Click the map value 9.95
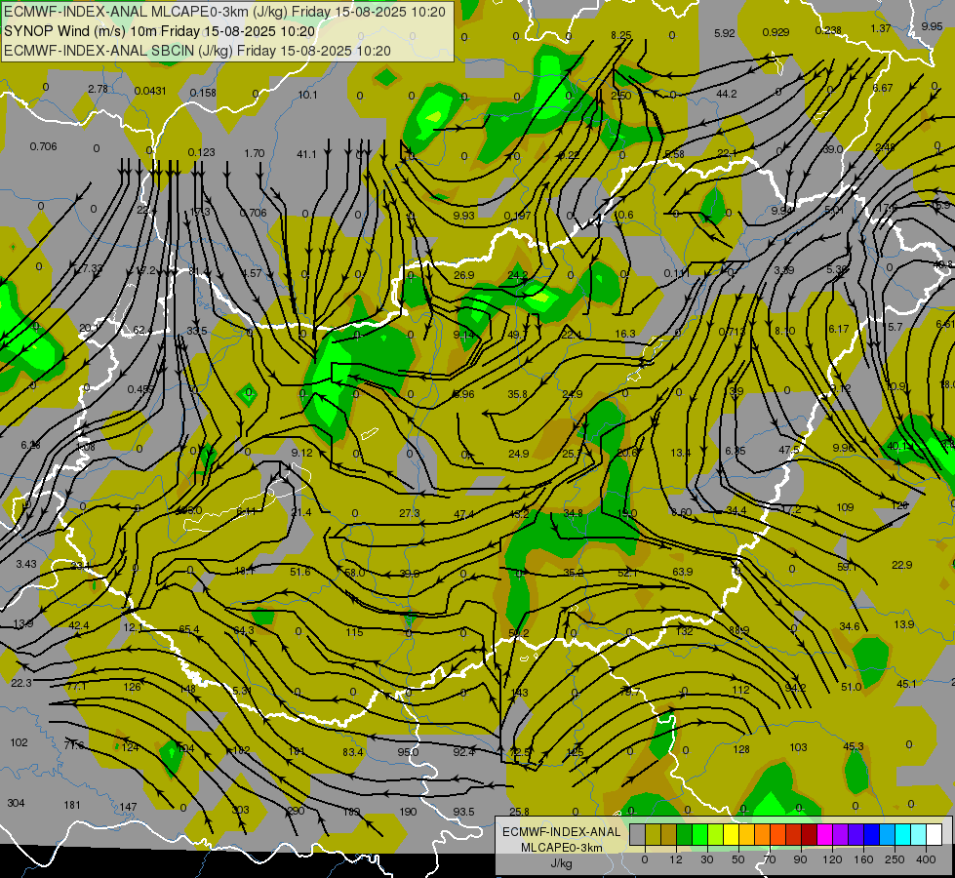955x878 pixels. 932,26
